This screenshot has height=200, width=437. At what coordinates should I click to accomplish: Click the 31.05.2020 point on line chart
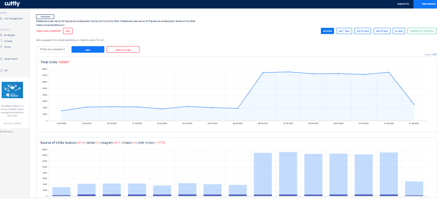[x=389, y=72]
